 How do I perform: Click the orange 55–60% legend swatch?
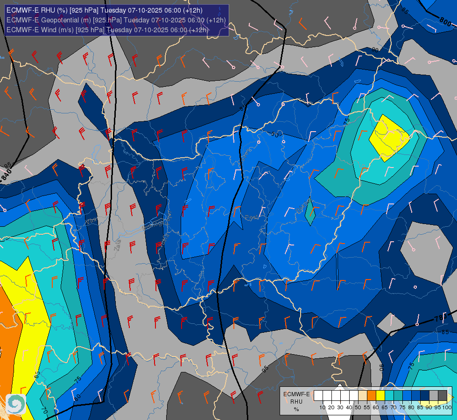371,396
